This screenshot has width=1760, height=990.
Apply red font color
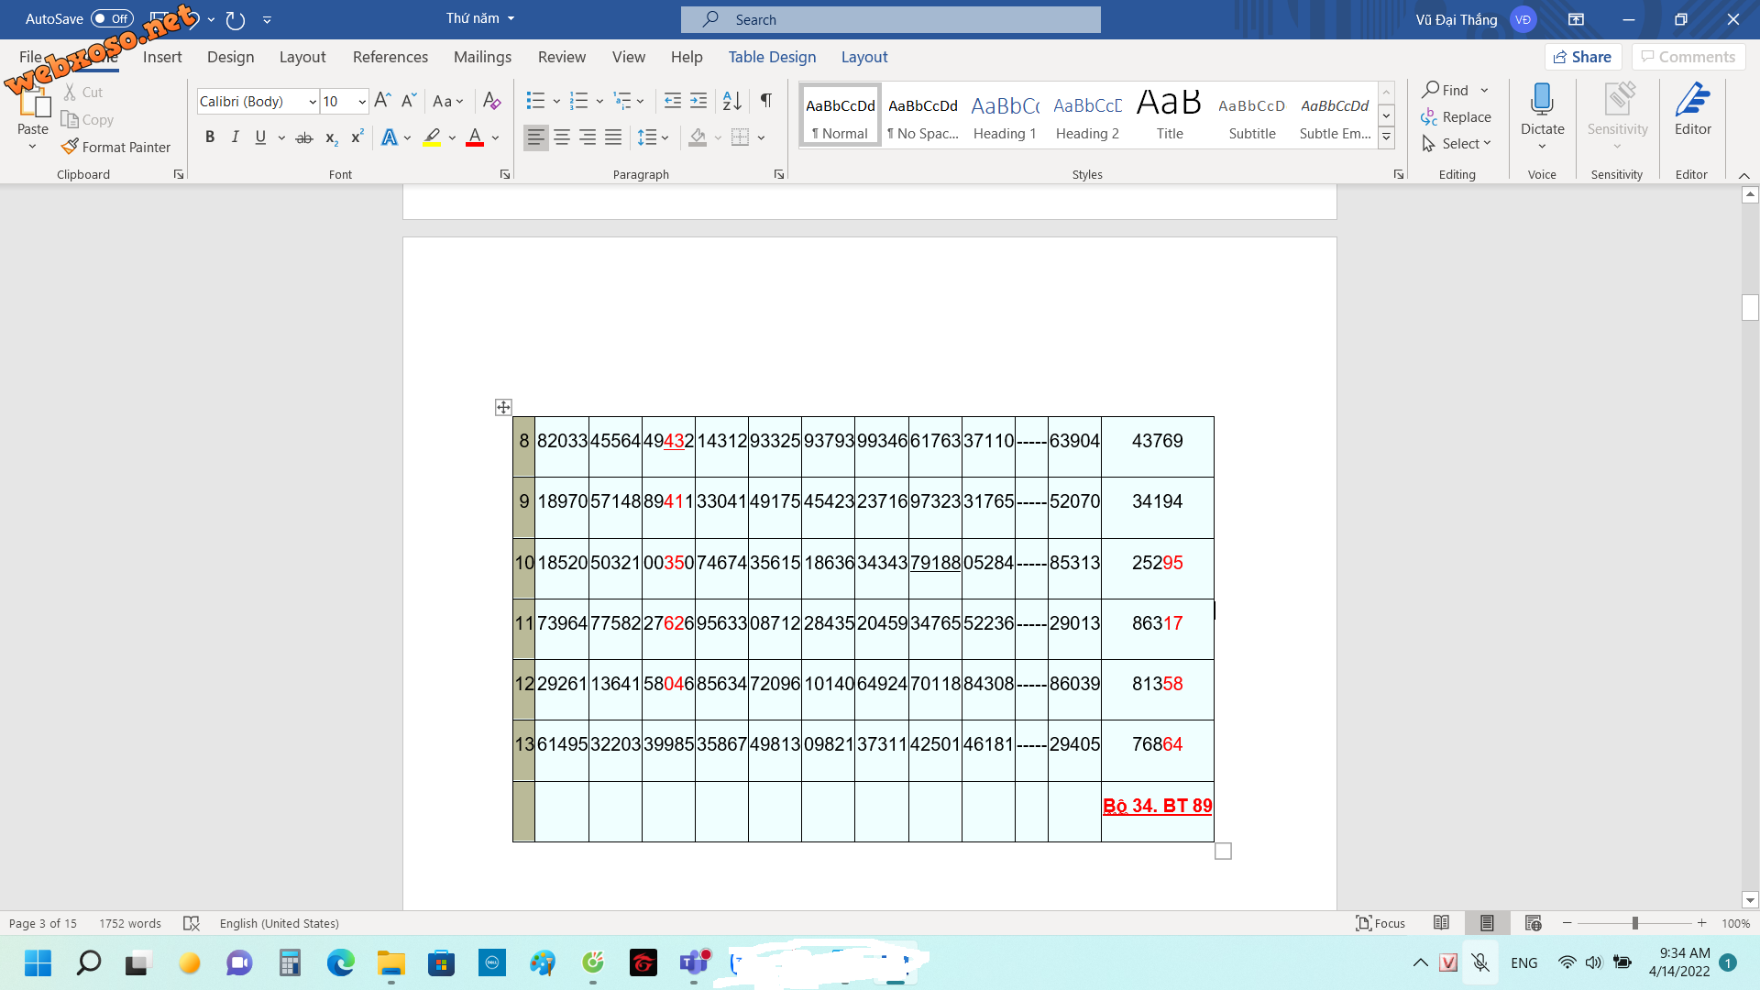pyautogui.click(x=475, y=137)
